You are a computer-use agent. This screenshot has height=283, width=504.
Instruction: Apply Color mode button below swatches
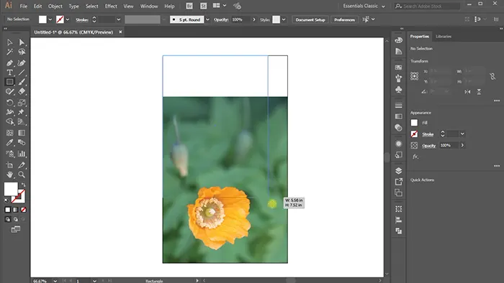8,210
